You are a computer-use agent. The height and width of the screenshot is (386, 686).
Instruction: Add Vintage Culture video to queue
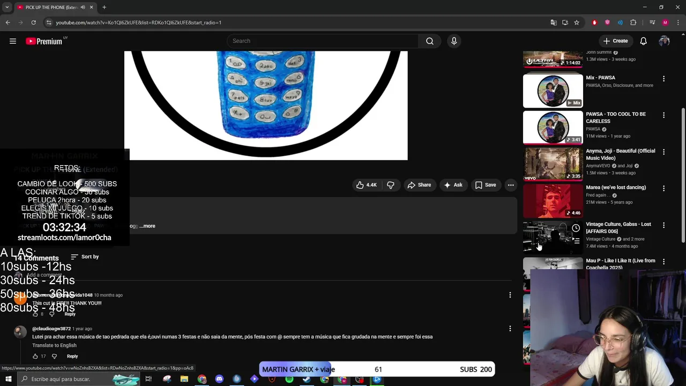[x=576, y=241]
